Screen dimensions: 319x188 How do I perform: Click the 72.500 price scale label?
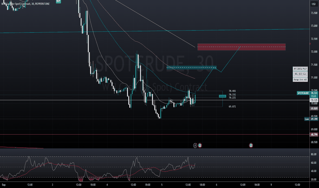(x=314, y=39)
